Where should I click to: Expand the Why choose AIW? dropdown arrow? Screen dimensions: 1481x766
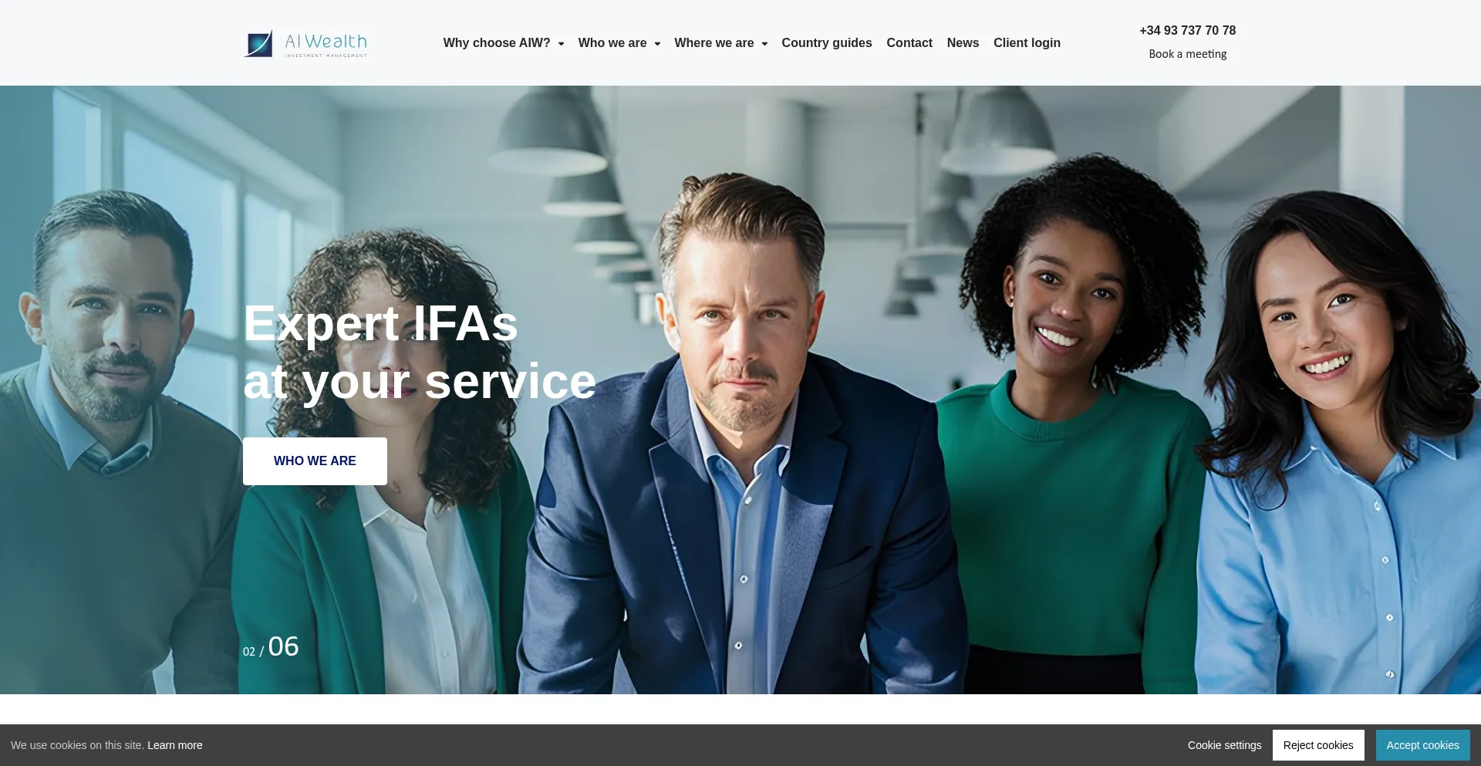click(561, 44)
